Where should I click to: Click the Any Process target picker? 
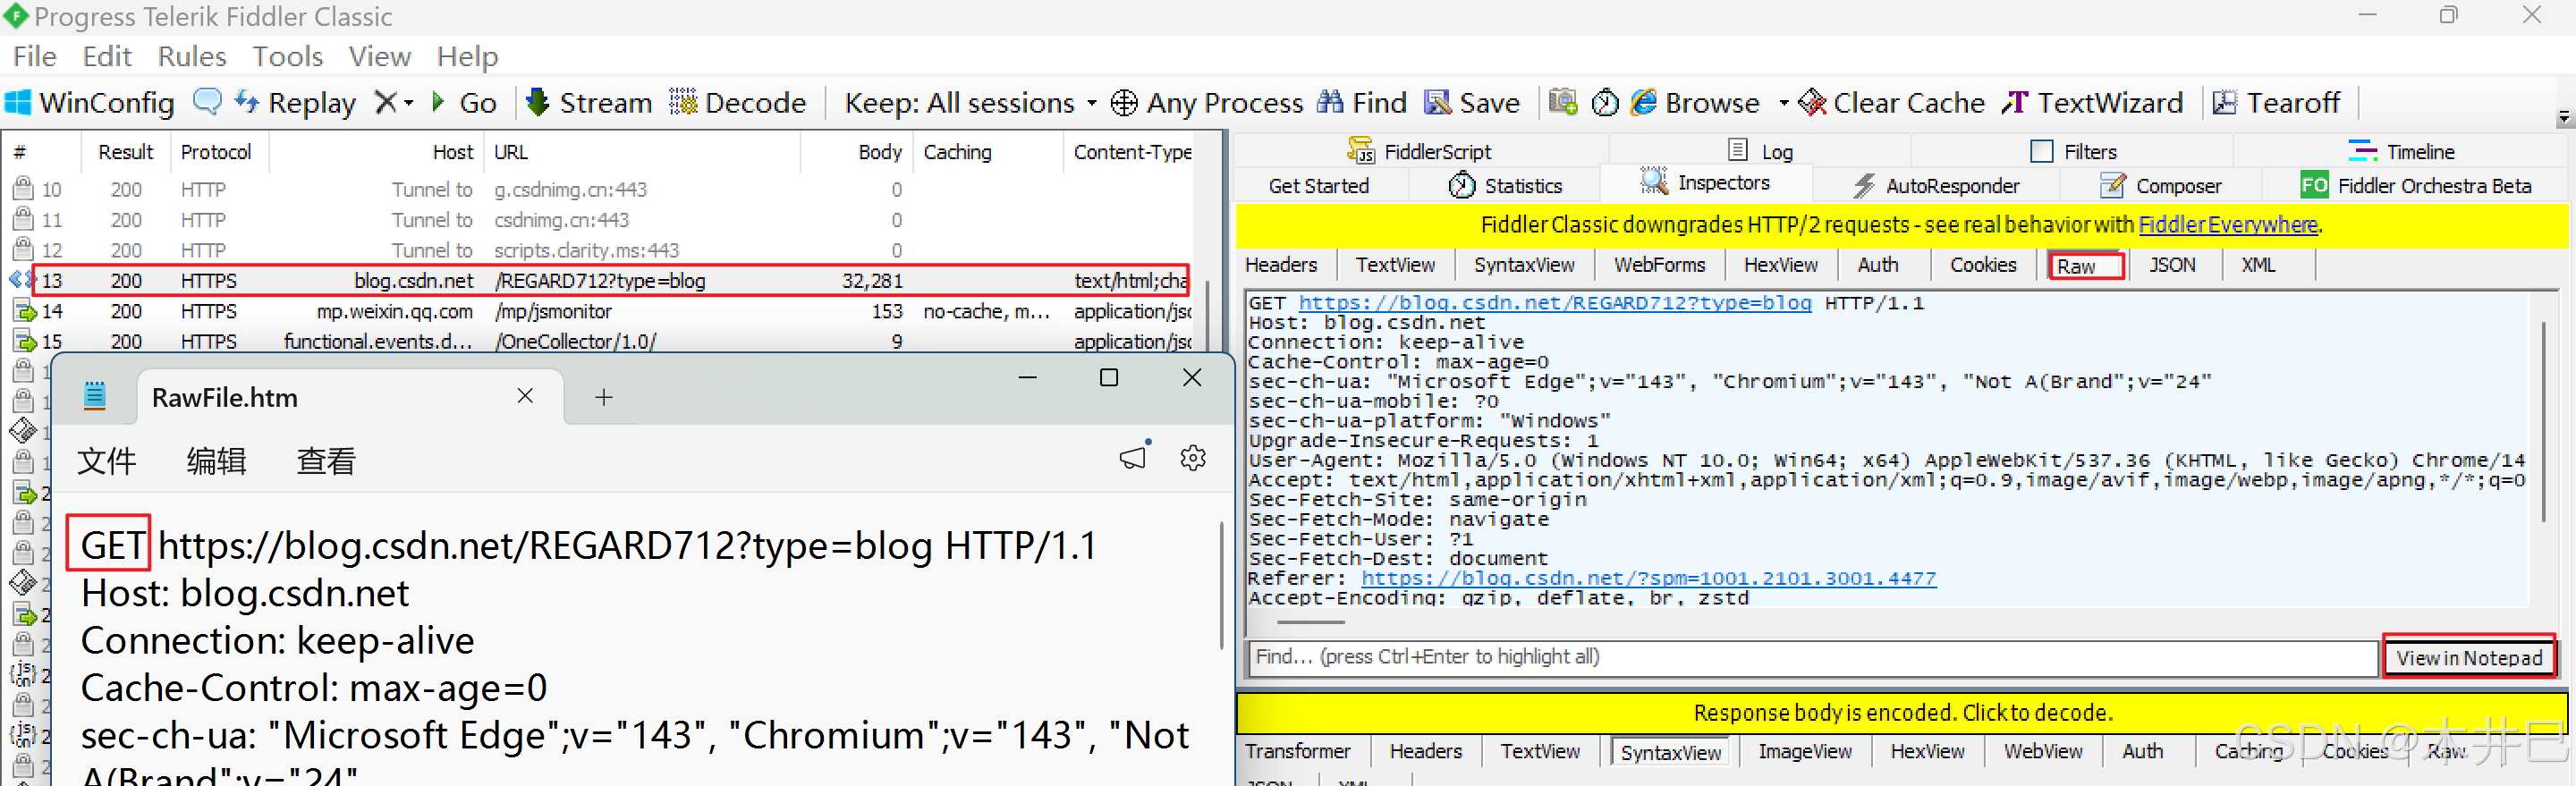click(x=1207, y=103)
